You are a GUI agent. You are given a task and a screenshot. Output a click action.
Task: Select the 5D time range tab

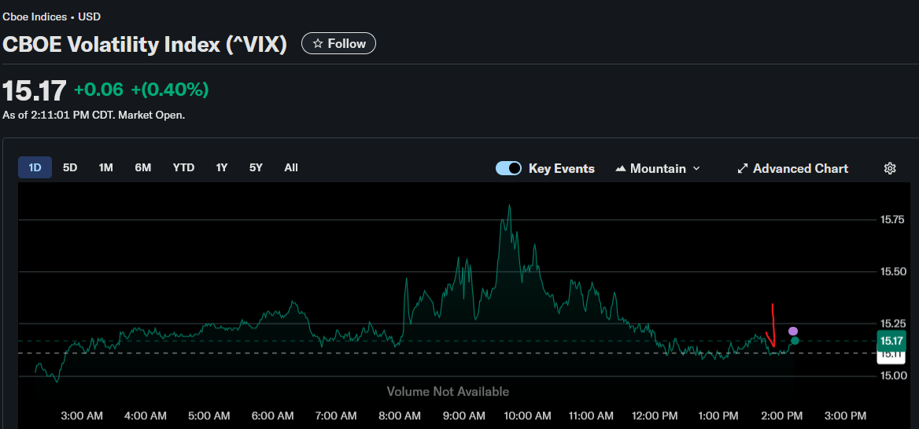(70, 167)
